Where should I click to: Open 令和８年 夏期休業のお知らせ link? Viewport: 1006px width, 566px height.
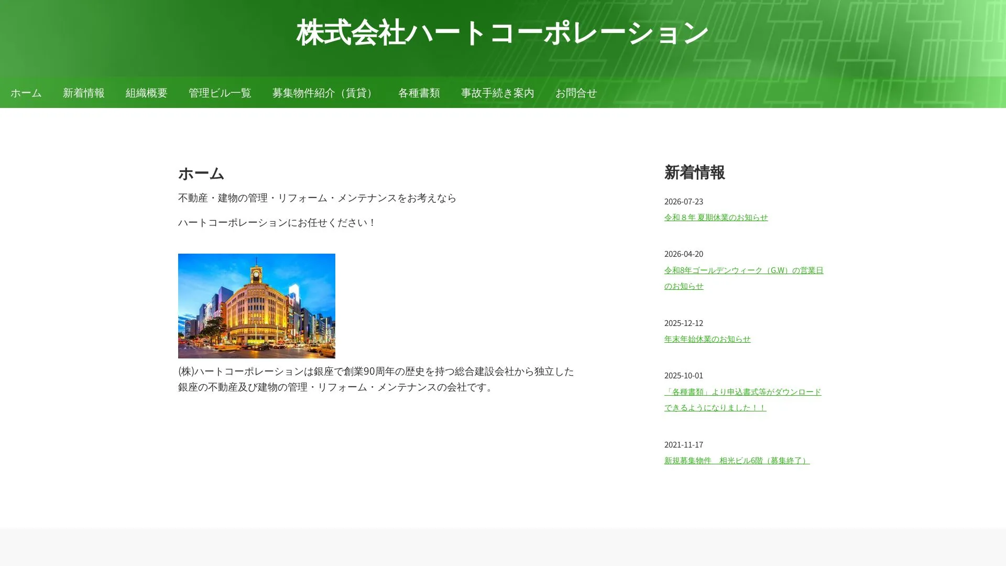click(716, 217)
